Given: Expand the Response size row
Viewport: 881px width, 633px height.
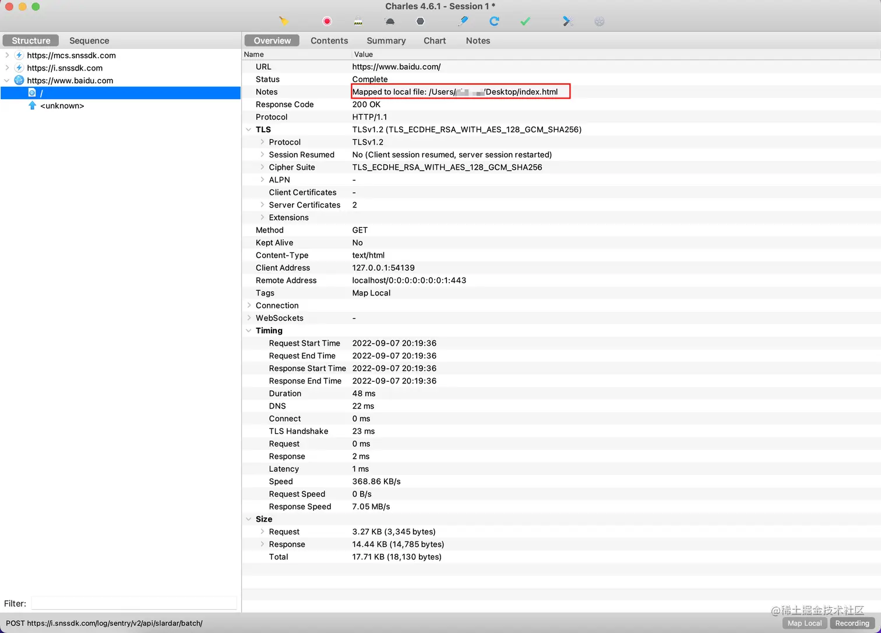Looking at the screenshot, I should click(x=262, y=544).
